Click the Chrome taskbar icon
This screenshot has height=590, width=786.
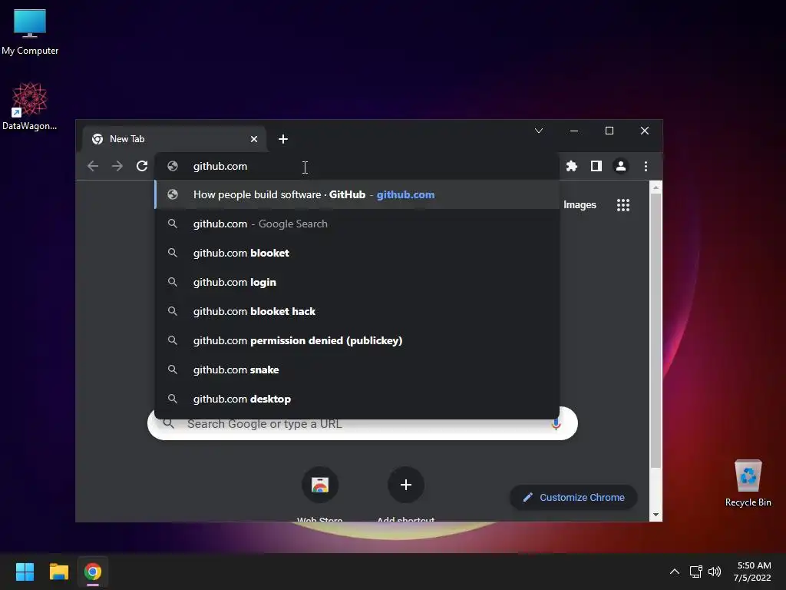coord(93,572)
